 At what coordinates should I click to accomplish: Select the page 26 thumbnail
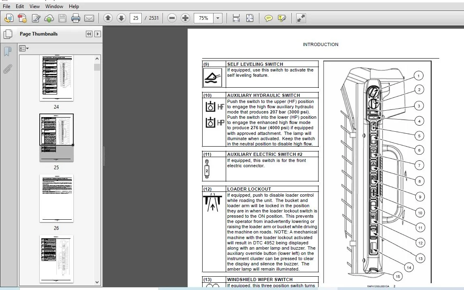pos(56,198)
